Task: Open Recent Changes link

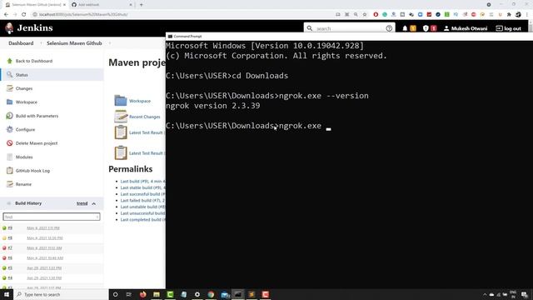Action: [x=144, y=117]
